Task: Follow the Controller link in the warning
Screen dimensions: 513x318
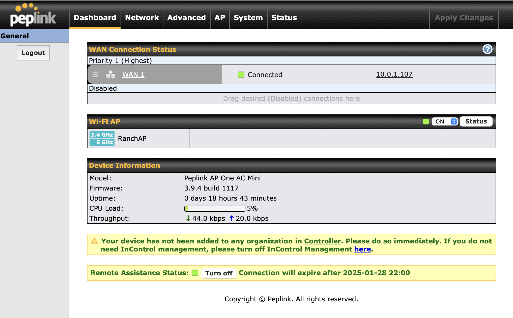Action: [322, 241]
